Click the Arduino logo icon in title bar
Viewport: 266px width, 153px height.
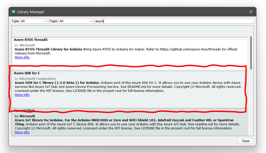(x=14, y=12)
